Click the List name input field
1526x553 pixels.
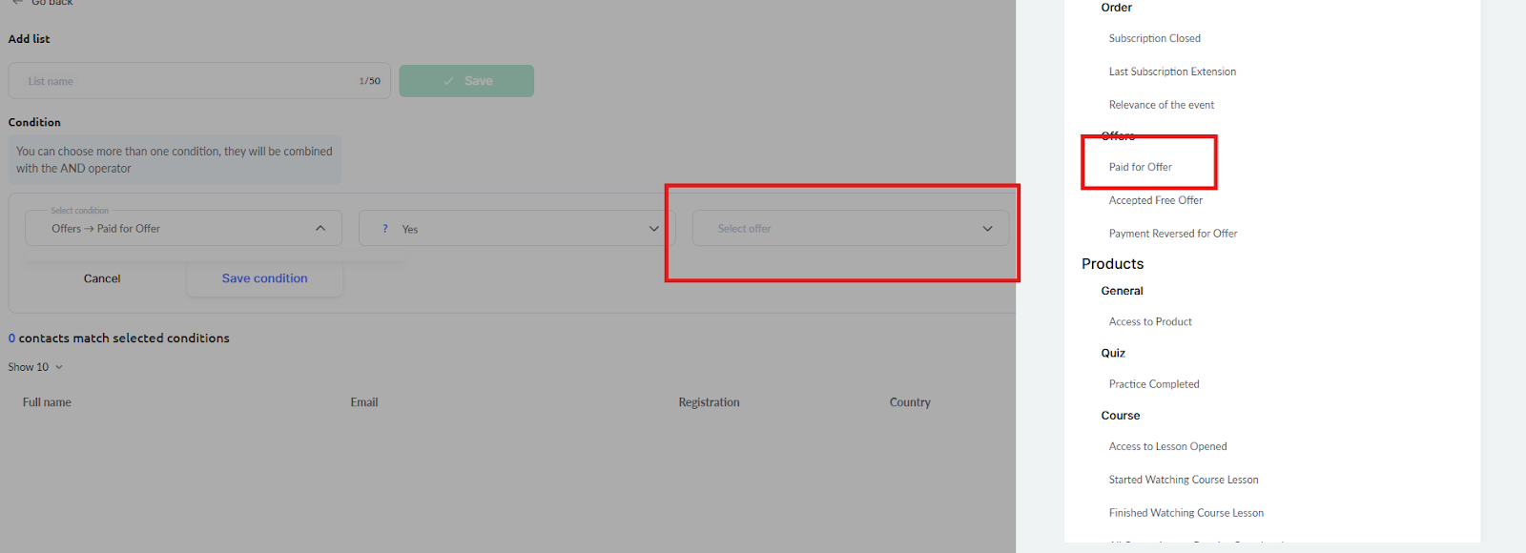point(199,81)
